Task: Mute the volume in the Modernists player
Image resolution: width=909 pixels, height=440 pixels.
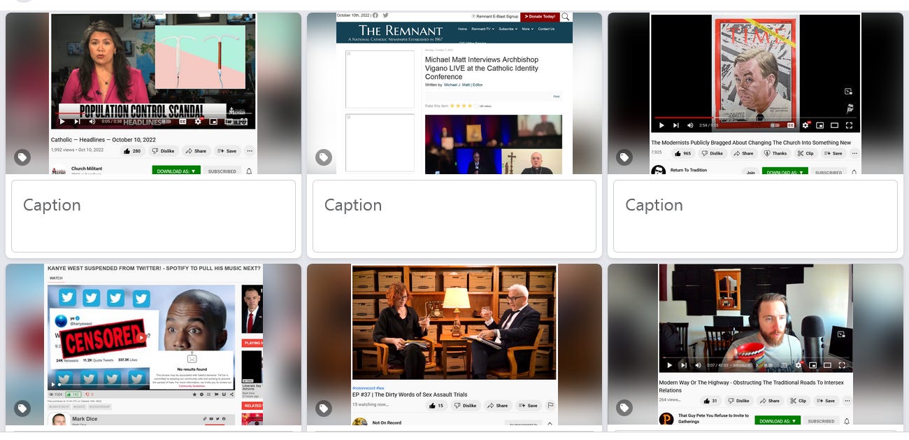Action: pos(690,125)
